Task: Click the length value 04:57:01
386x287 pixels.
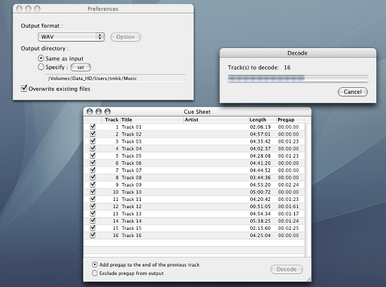Action: (260, 134)
